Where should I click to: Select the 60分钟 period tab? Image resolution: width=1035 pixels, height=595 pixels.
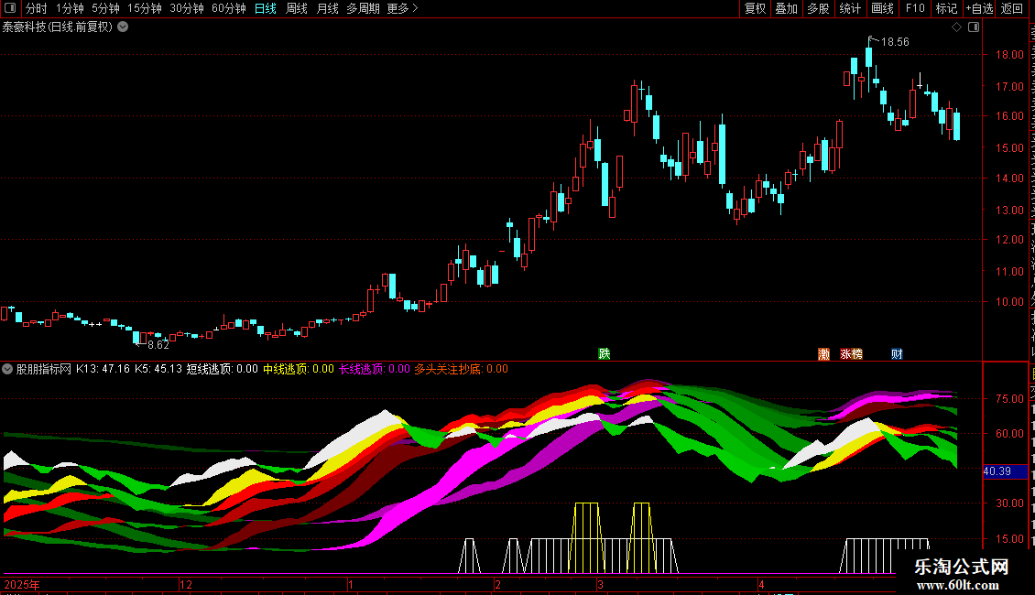coord(229,8)
